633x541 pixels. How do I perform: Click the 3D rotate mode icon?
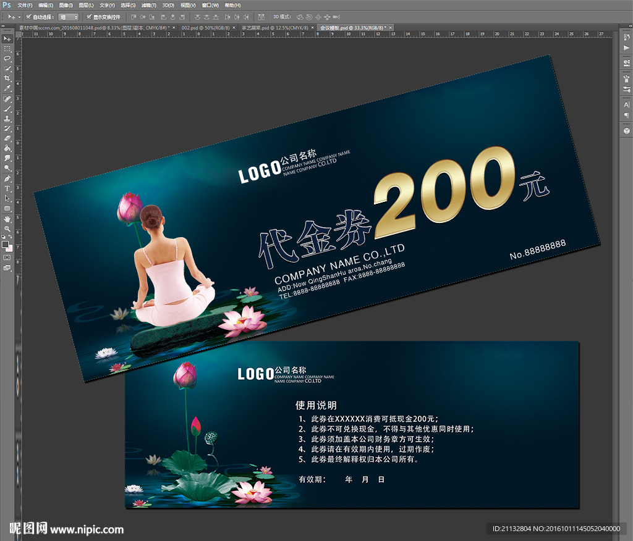point(300,17)
